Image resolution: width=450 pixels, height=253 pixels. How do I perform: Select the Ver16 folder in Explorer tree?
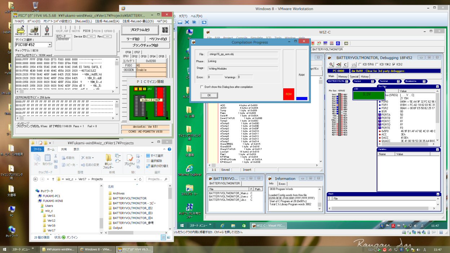tap(52, 226)
